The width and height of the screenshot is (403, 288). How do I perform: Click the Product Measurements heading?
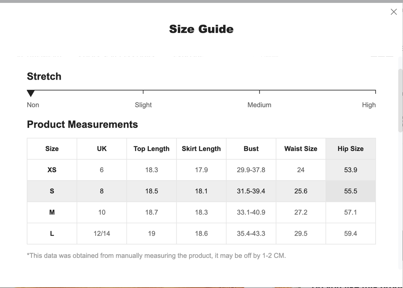tap(83, 124)
